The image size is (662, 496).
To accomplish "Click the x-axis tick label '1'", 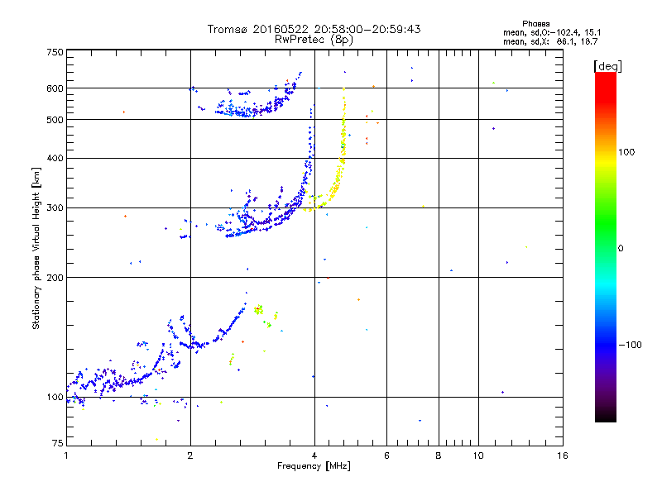I will [x=66, y=455].
